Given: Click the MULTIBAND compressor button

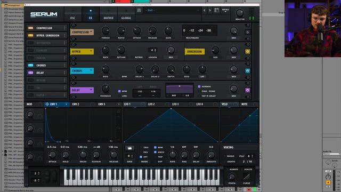Looking at the screenshot, I should pyautogui.click(x=192, y=38).
